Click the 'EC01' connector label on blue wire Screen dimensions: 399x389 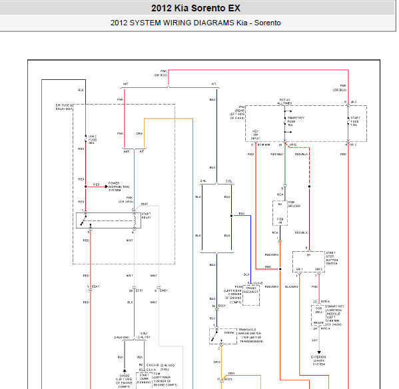coord(222,306)
